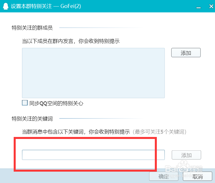This screenshot has width=215, height=183.
Task: Cancel the dialog with 取消 button
Action: tap(197, 176)
